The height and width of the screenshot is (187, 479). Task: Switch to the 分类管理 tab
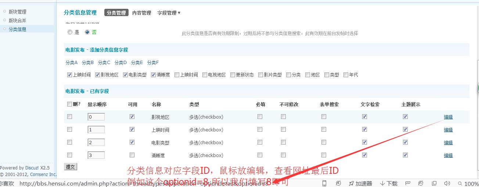pos(116,13)
